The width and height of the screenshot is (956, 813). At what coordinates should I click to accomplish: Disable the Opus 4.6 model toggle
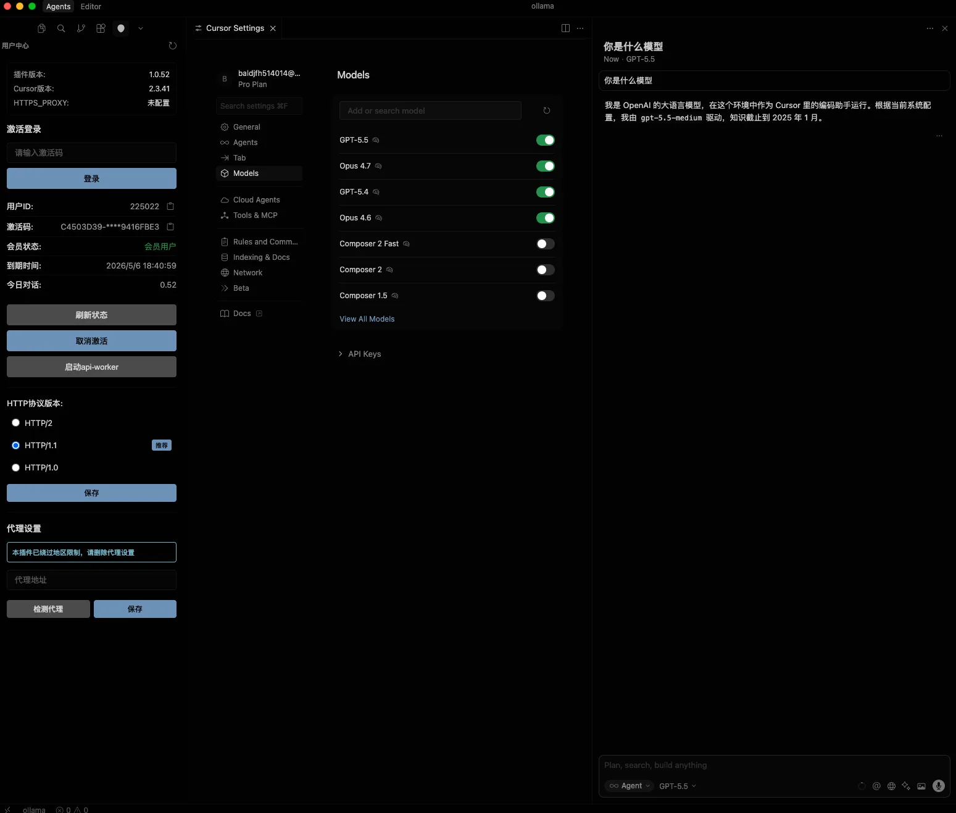tap(546, 218)
